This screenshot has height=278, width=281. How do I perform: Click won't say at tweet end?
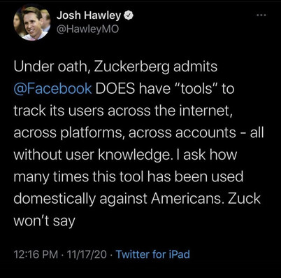pyautogui.click(x=44, y=221)
